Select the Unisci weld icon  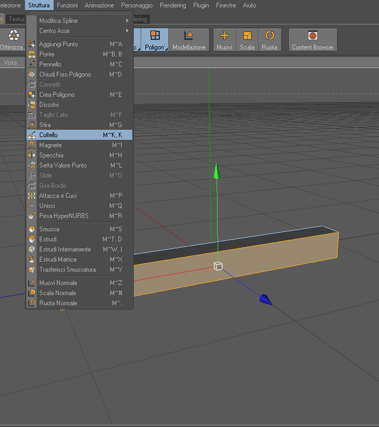[32, 206]
